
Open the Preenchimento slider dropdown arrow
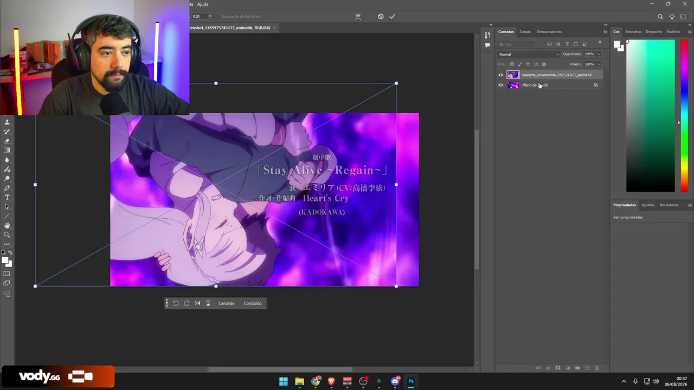599,64
